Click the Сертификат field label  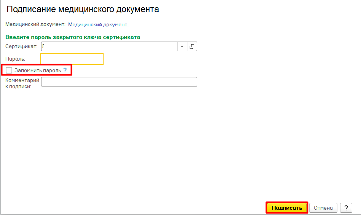21,47
